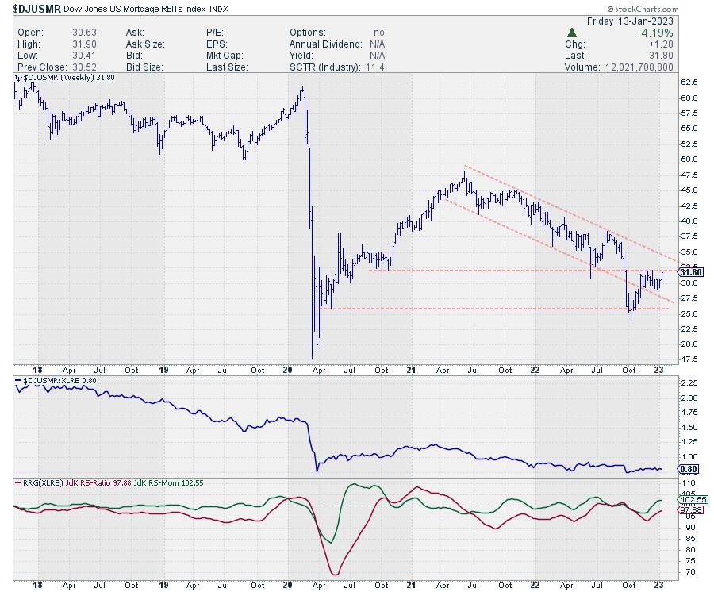Click the Annual Dividend N/A value
The image size is (714, 592).
pyautogui.click(x=378, y=44)
